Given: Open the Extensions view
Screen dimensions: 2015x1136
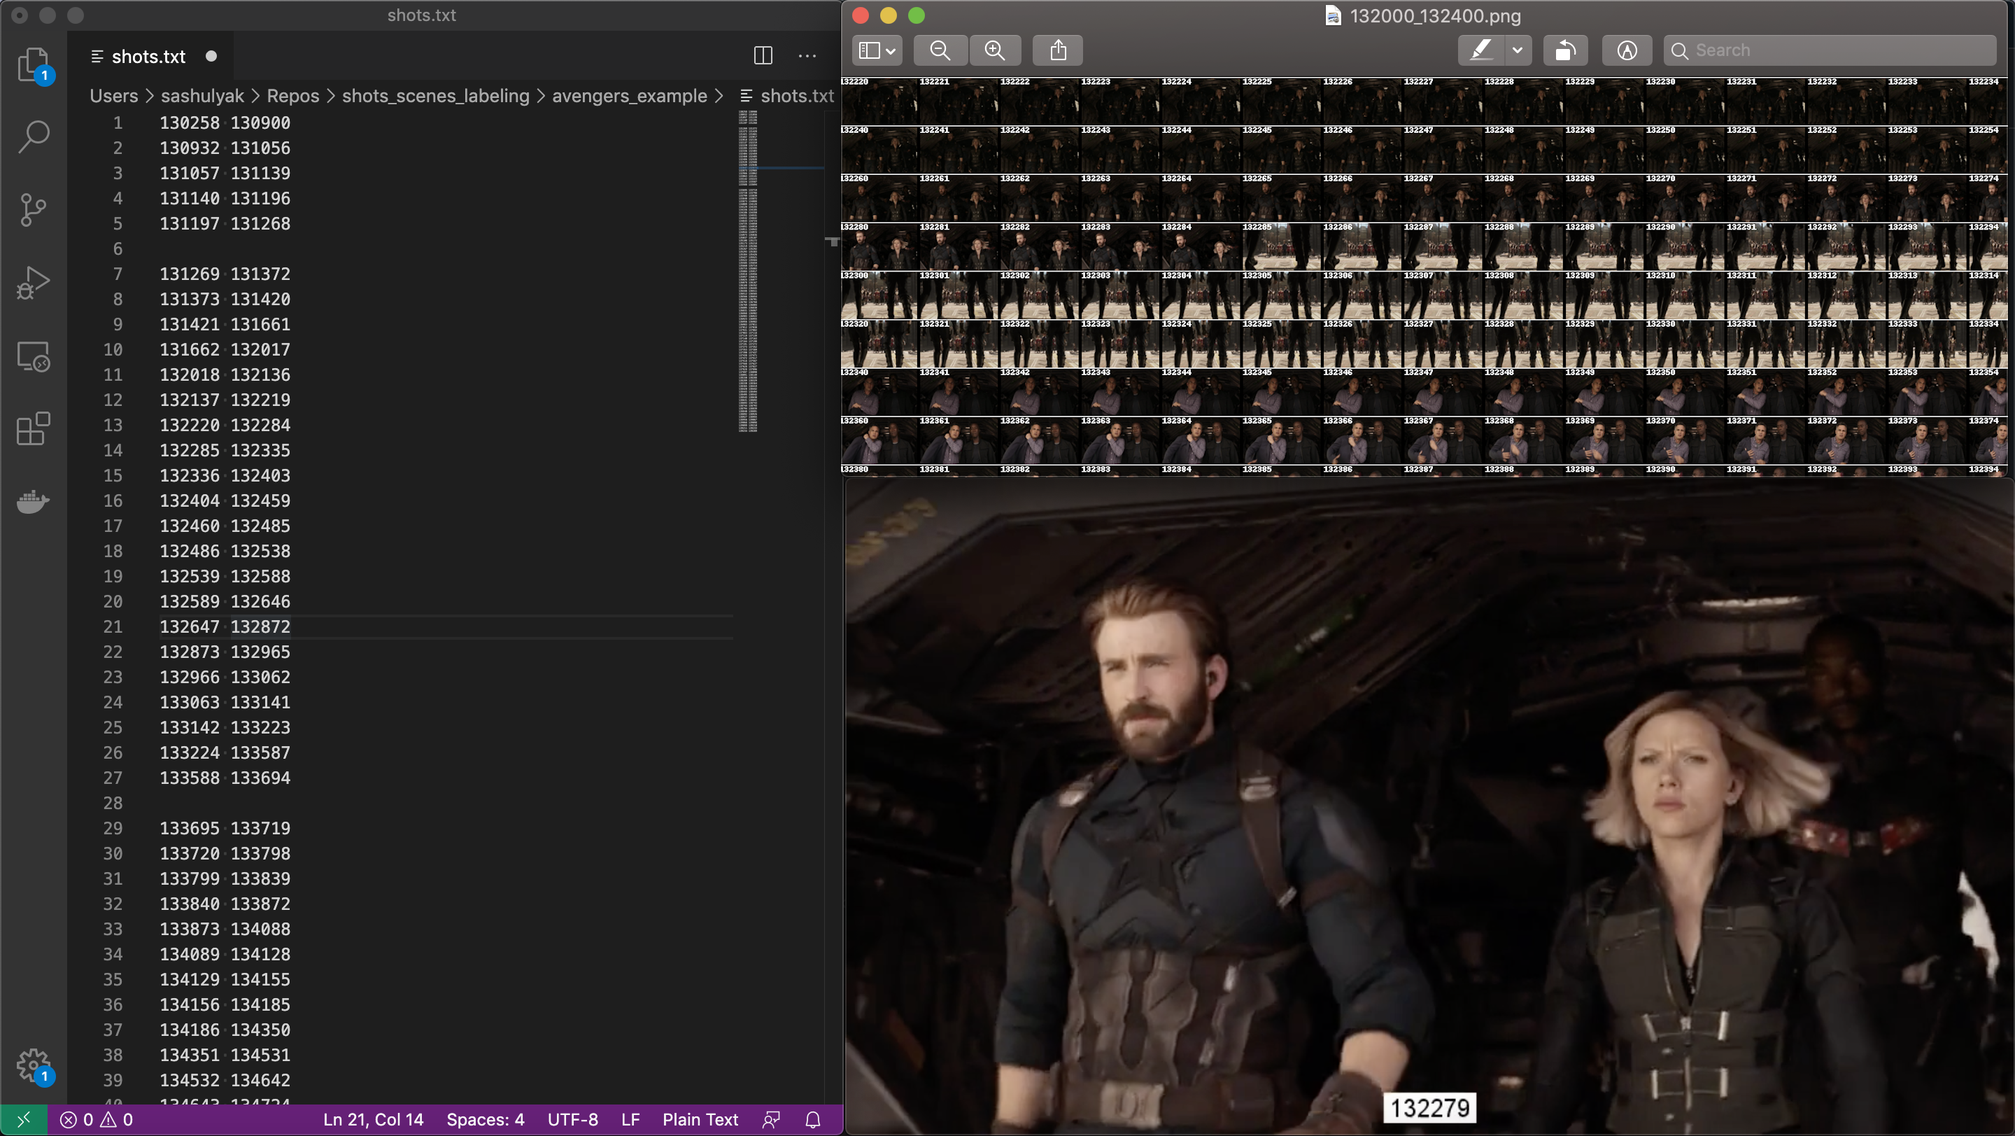Looking at the screenshot, I should 33,429.
